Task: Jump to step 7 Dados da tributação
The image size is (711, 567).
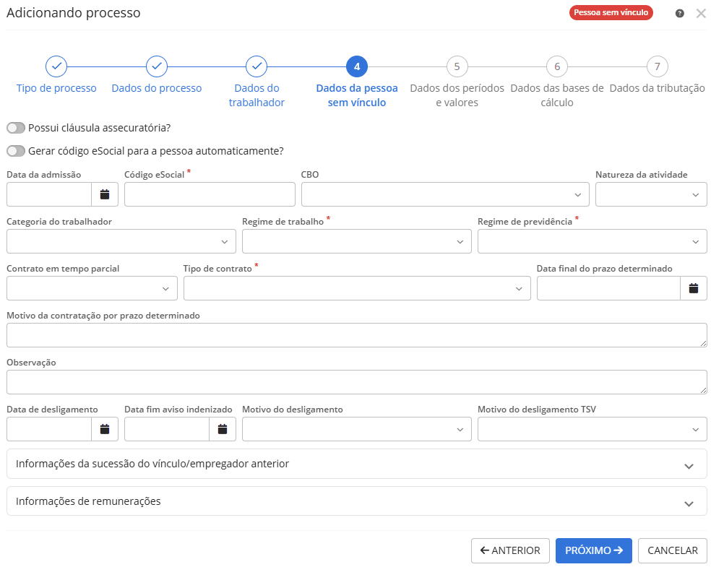Action: 657,66
